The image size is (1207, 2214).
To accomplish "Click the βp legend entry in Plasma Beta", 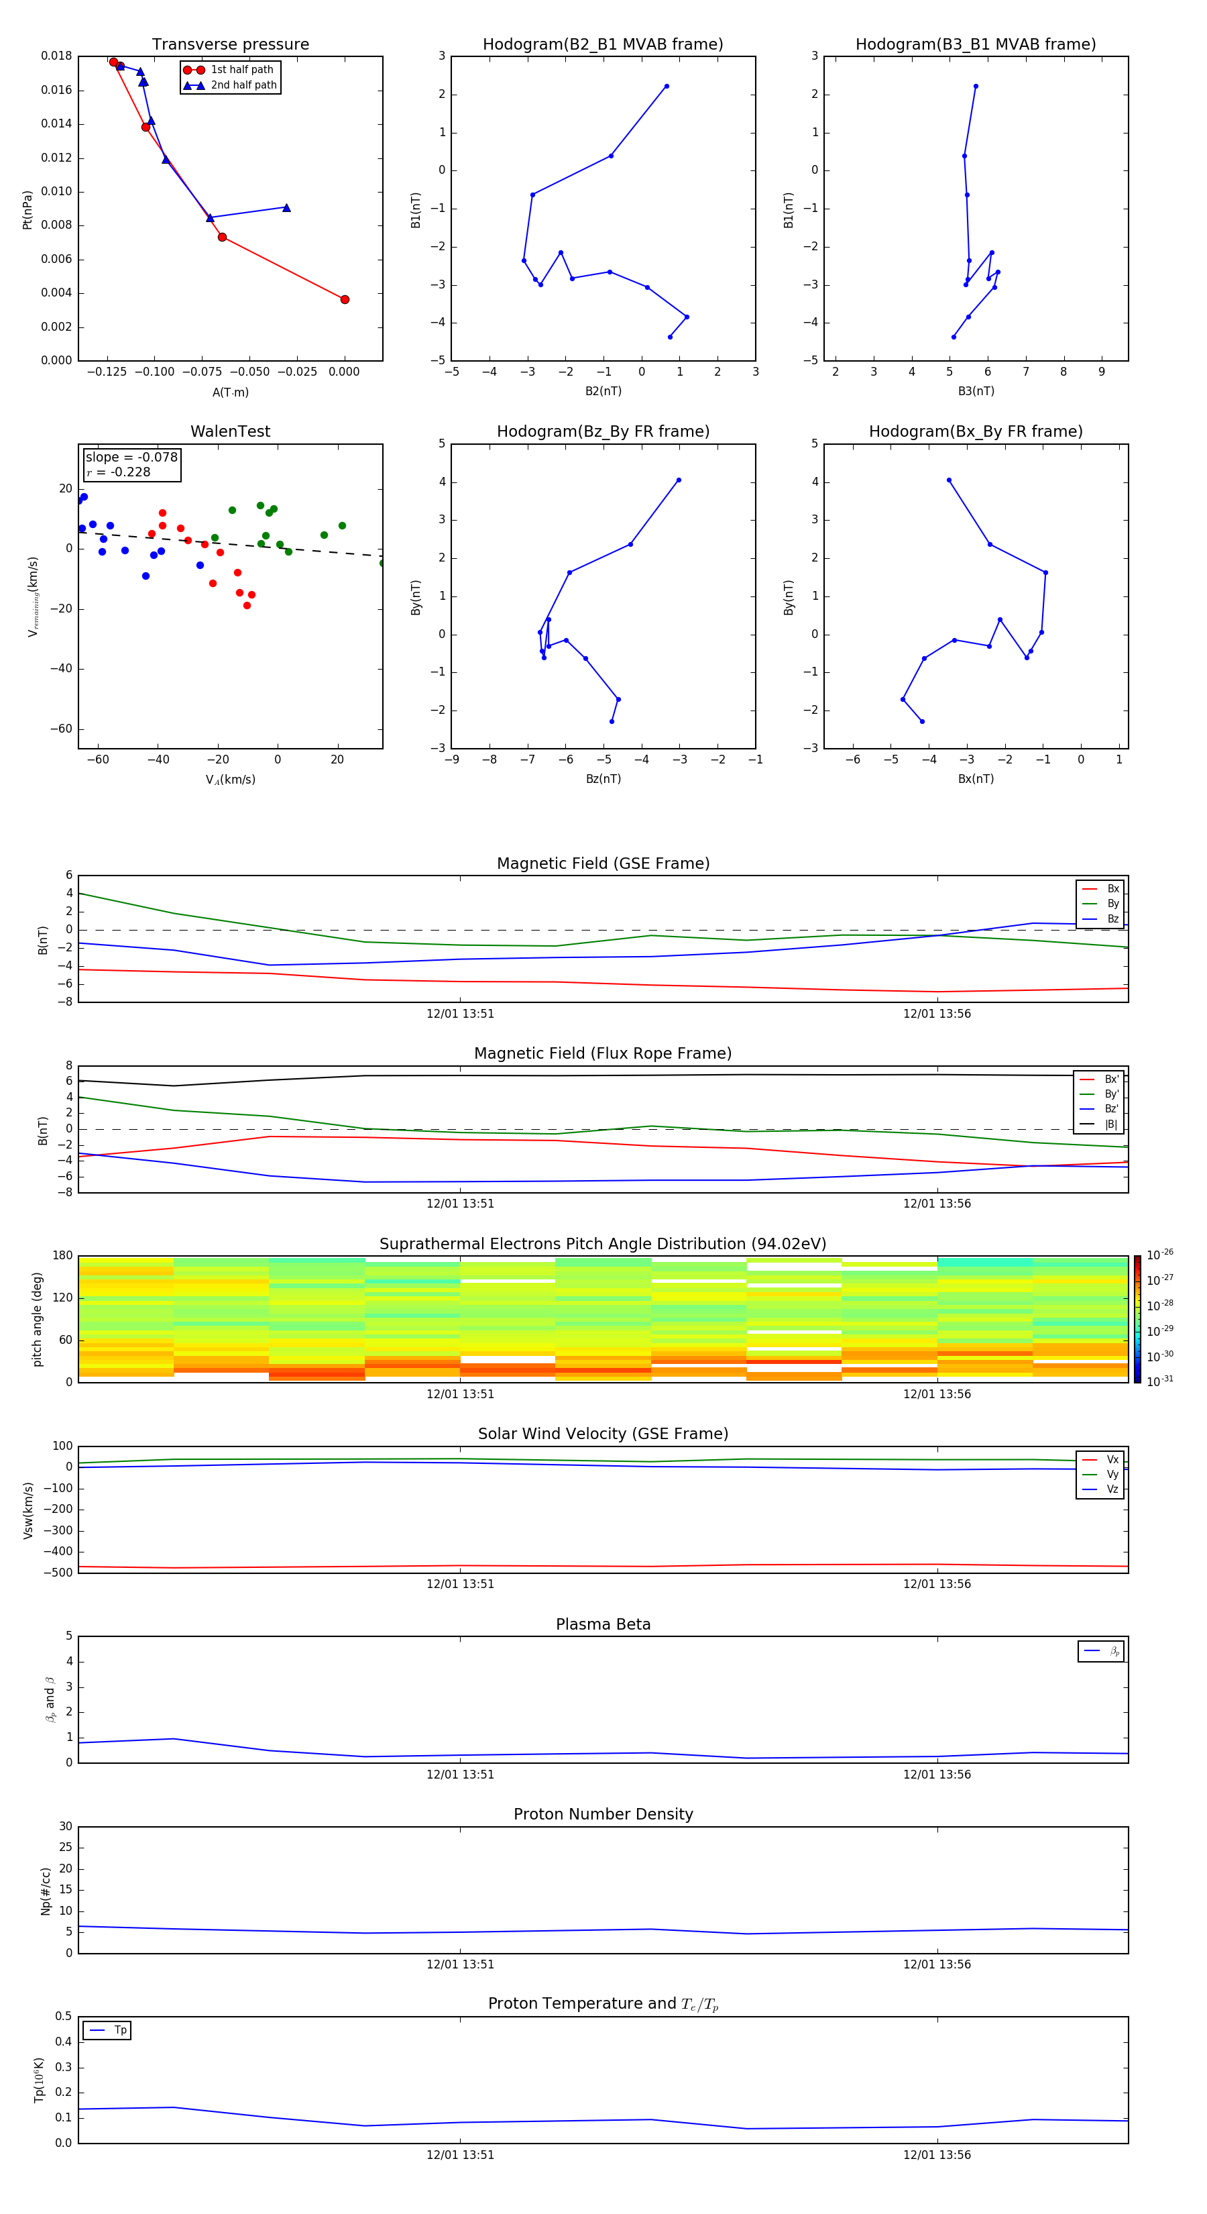I will pyautogui.click(x=1101, y=1651).
